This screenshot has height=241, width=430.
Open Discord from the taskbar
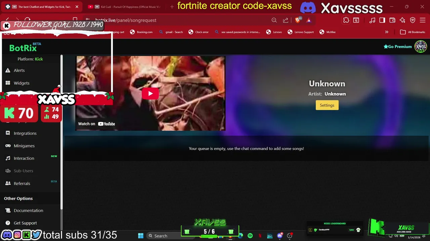279,236
